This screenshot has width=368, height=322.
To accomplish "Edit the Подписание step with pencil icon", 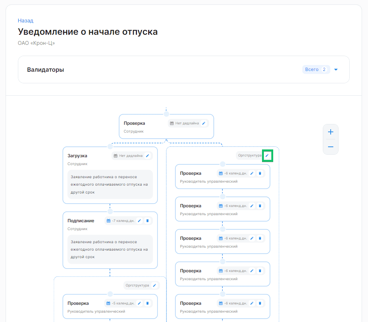I will (x=140, y=221).
